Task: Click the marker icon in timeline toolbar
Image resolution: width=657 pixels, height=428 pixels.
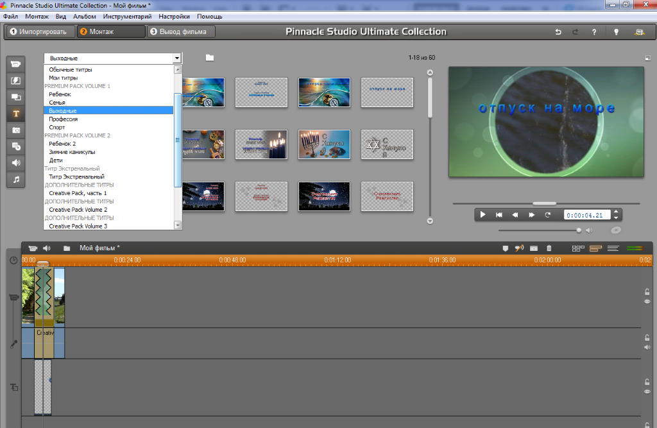Action: coord(506,248)
